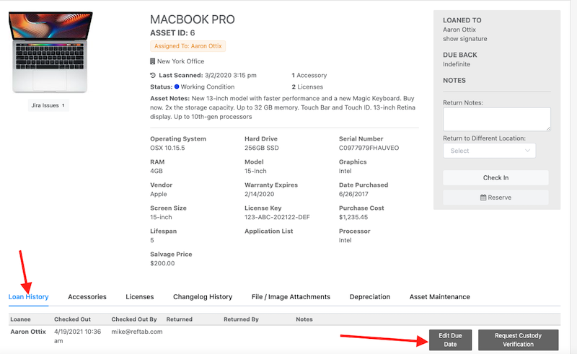Switch to the Loan History tab

click(28, 296)
